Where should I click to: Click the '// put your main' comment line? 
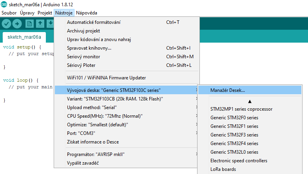coord(31,87)
